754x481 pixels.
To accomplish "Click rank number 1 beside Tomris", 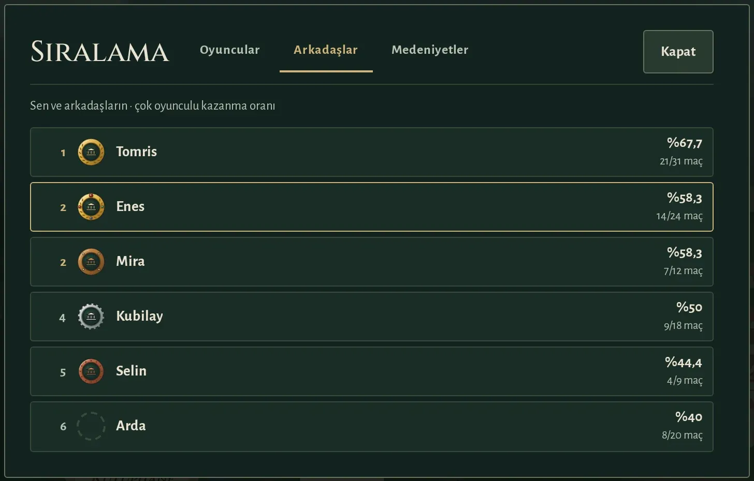I will coord(63,153).
